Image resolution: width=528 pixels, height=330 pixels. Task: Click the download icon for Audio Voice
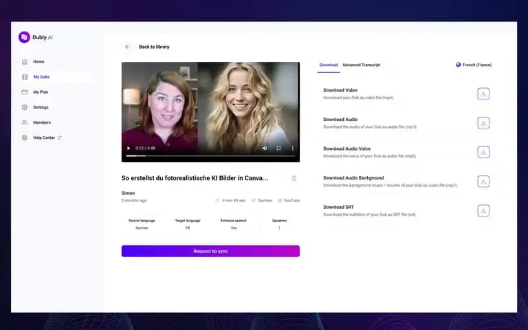(x=483, y=152)
